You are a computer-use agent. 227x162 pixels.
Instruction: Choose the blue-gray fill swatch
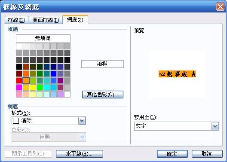tap(60, 73)
